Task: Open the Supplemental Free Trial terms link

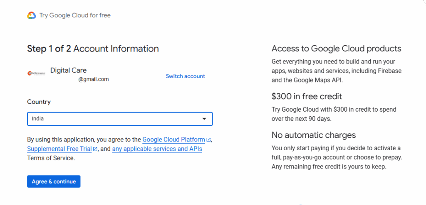Action: [x=59, y=149]
